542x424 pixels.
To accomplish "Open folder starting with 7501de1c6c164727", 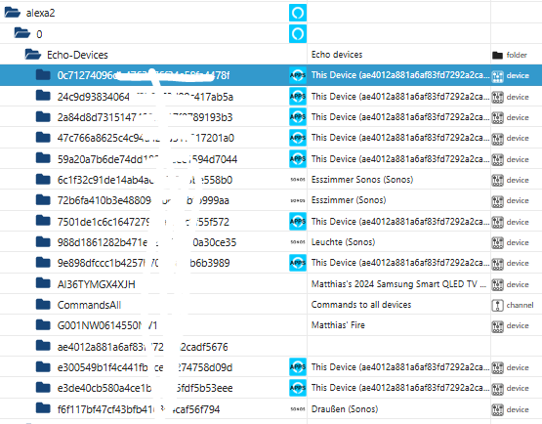I will click(43, 221).
